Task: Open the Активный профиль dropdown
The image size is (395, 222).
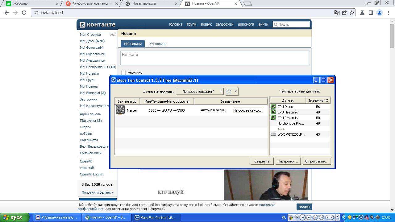Action: click(200, 92)
